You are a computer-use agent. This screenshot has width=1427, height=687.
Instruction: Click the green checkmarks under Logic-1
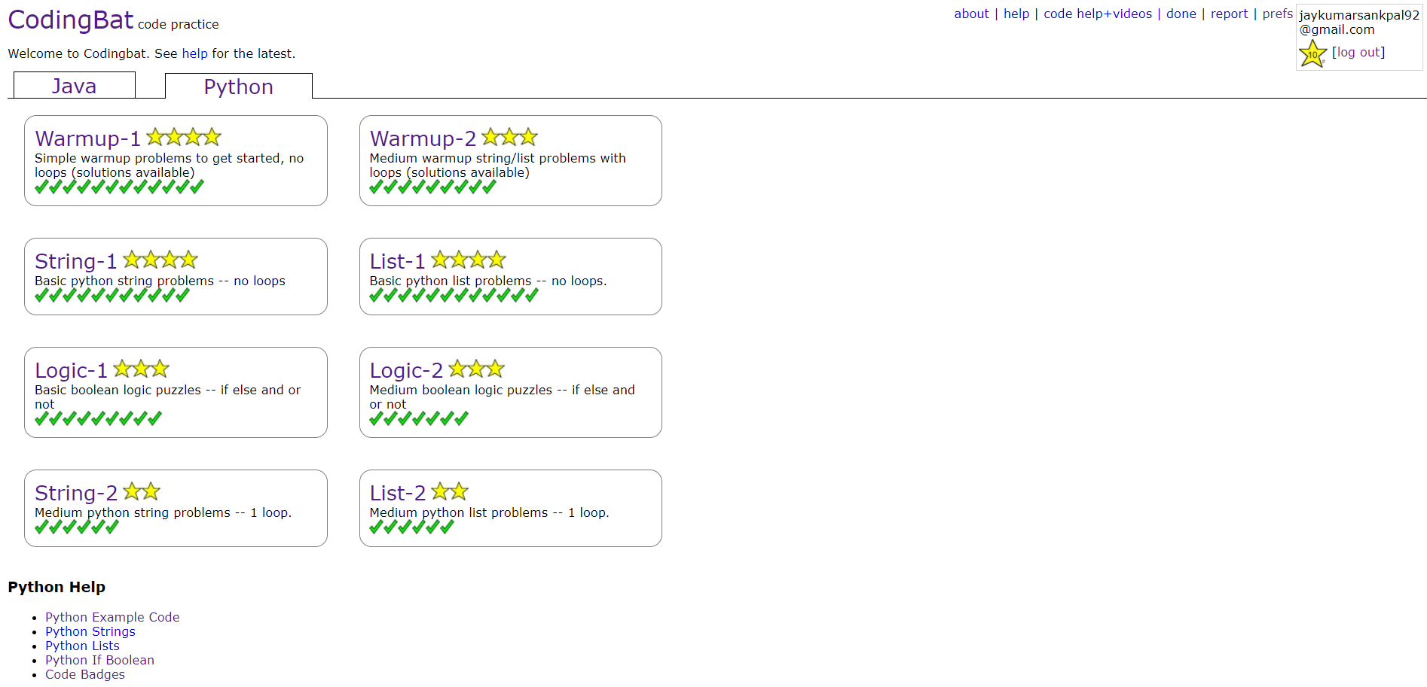point(98,418)
